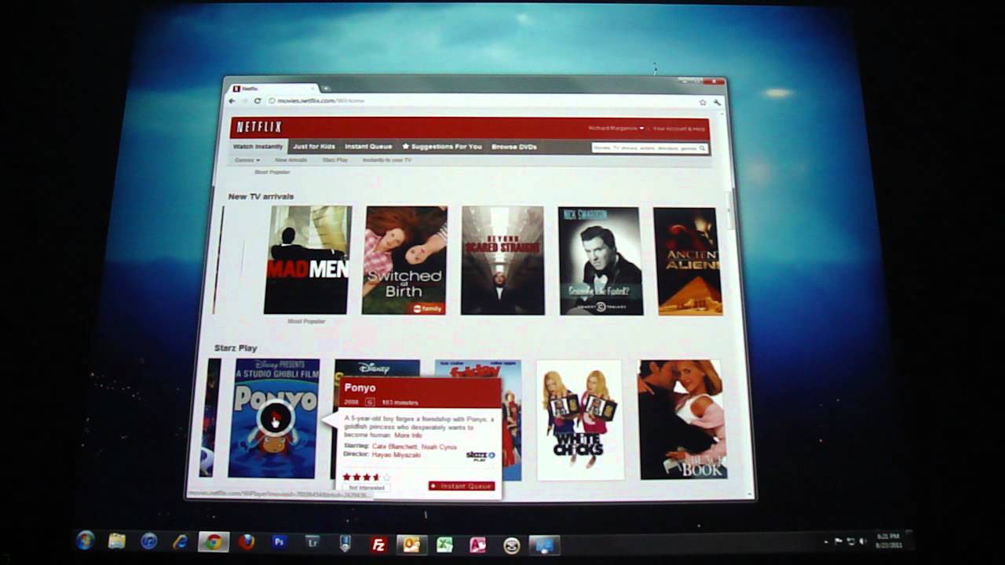
Task: Launch Lightroom from the taskbar
Action: [312, 542]
